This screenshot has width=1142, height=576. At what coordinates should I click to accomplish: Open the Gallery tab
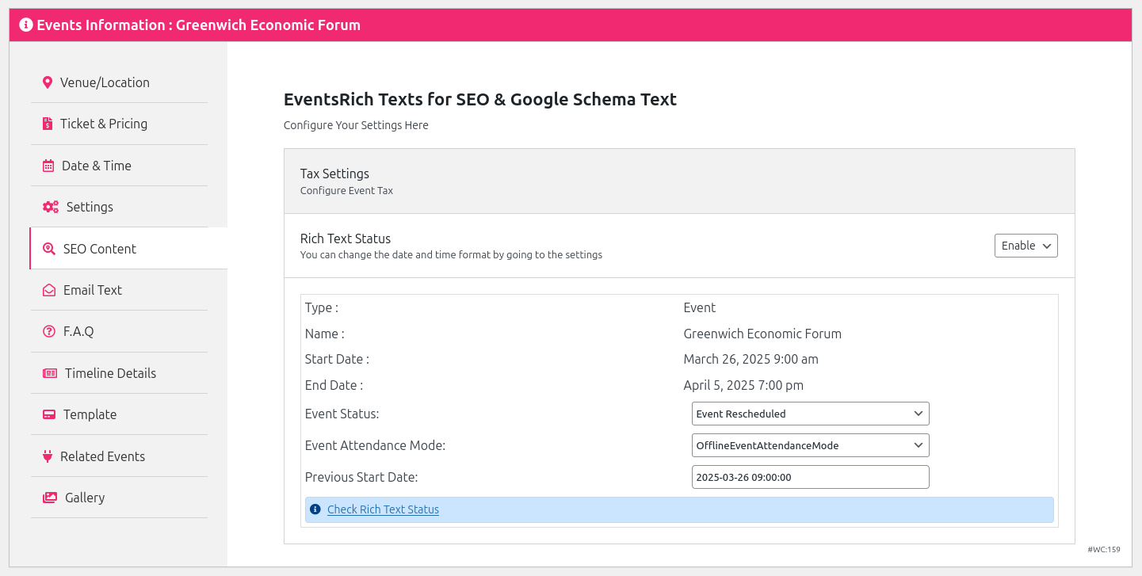tap(119, 498)
